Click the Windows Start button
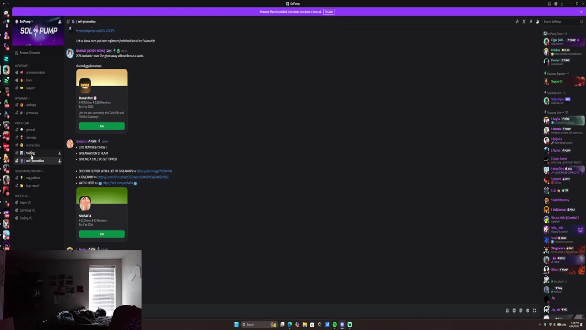The width and height of the screenshot is (586, 330). (236, 324)
